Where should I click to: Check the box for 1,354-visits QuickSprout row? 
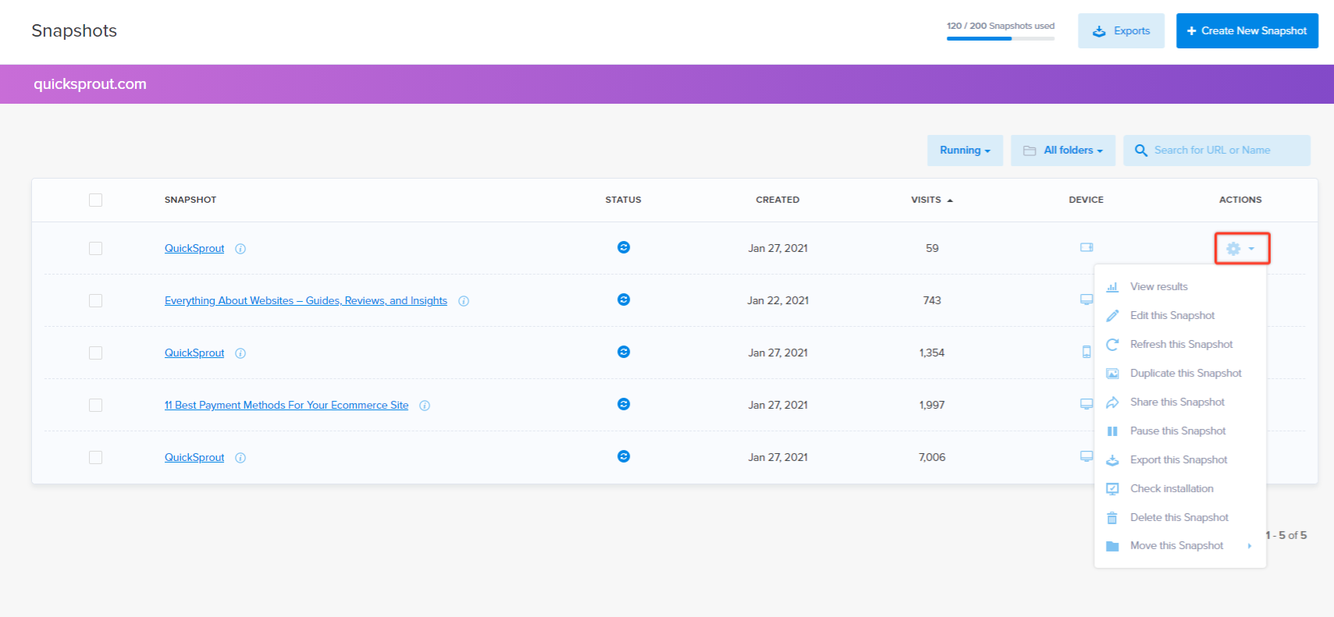coord(96,353)
